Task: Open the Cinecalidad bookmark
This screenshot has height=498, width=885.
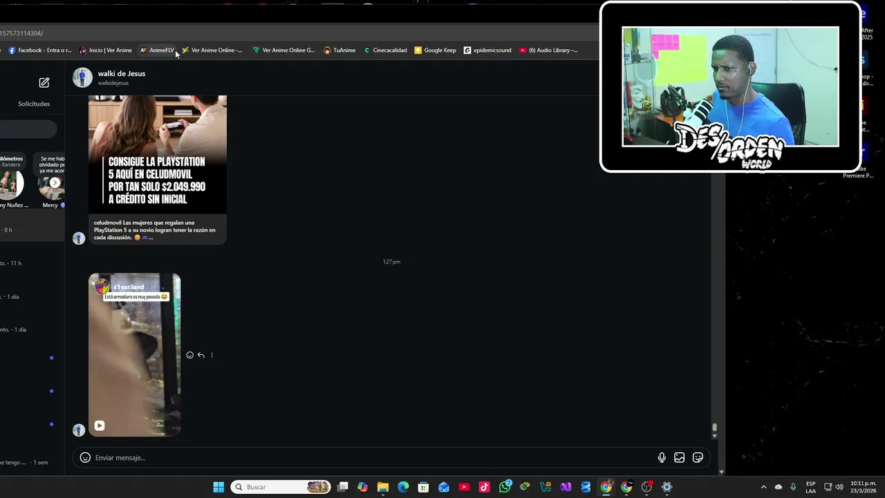Action: 385,50
